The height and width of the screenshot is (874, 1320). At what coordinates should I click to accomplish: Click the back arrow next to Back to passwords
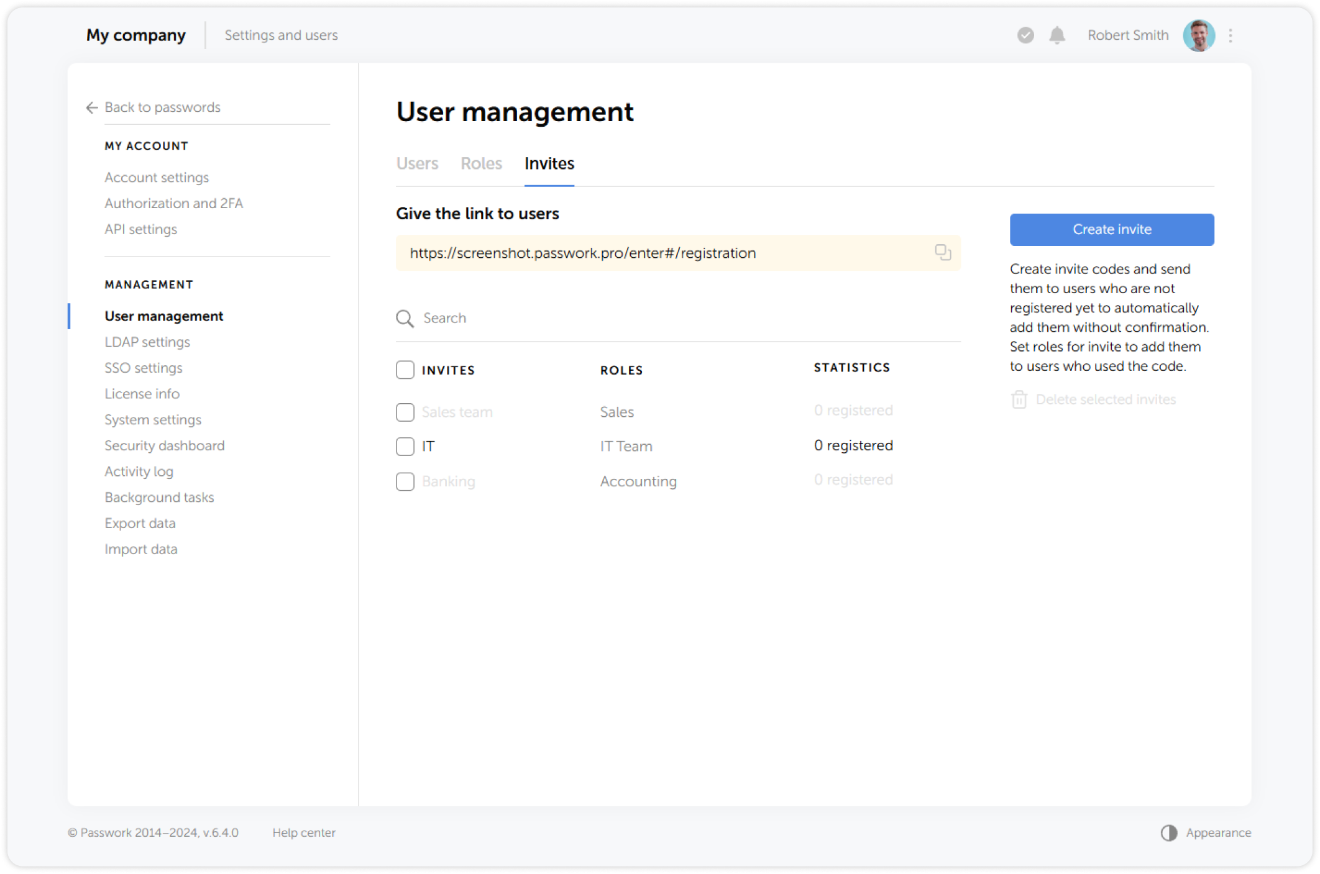point(91,107)
